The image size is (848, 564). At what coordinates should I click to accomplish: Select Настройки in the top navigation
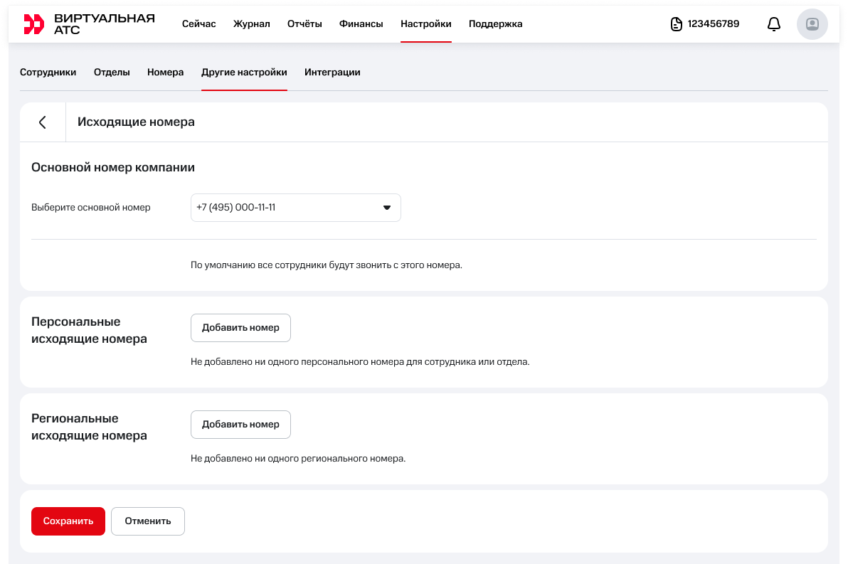(425, 24)
